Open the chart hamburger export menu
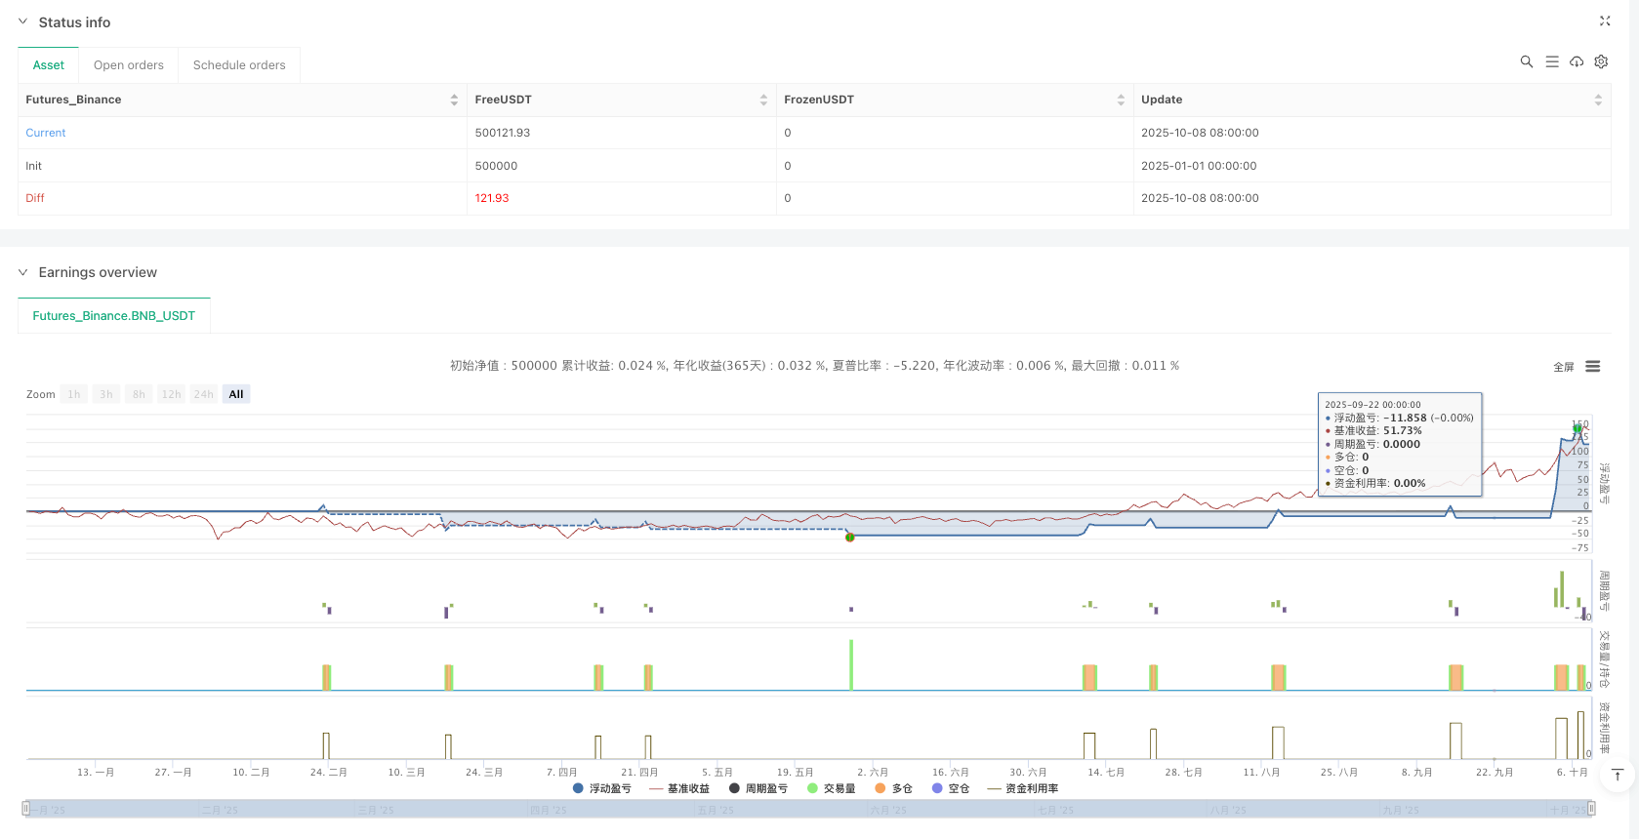 [x=1593, y=367]
